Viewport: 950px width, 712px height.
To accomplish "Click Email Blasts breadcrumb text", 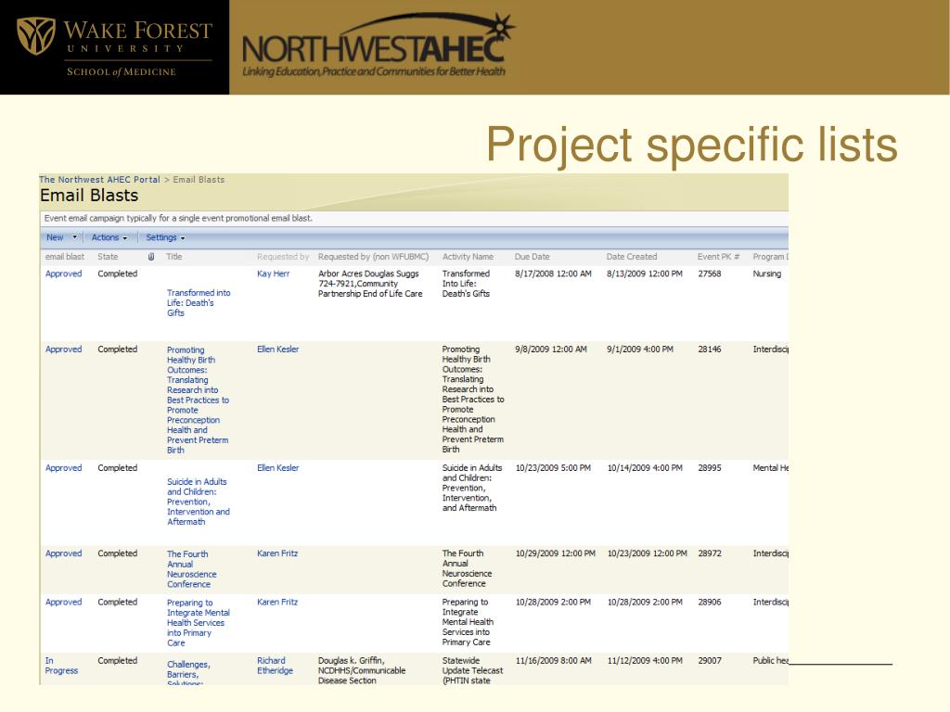I will pos(199,180).
